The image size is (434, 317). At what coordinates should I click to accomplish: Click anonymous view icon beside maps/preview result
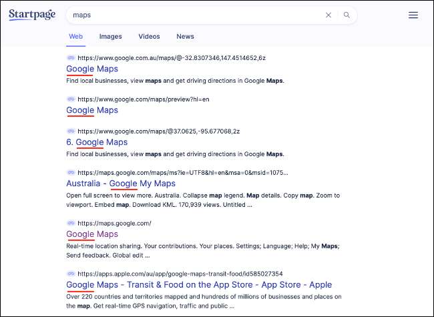(71, 99)
